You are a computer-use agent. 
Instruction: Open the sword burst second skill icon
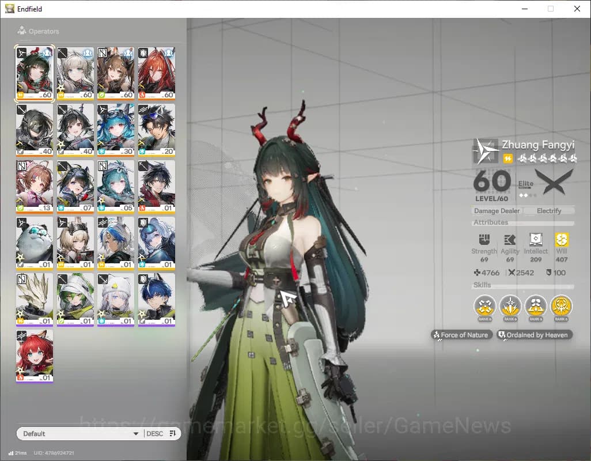point(510,305)
